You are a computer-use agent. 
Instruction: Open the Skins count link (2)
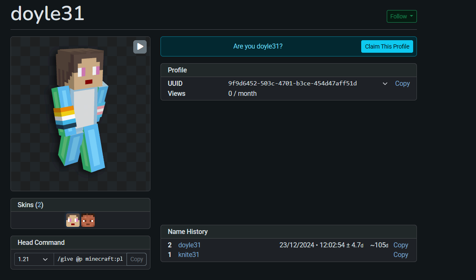[x=39, y=205]
